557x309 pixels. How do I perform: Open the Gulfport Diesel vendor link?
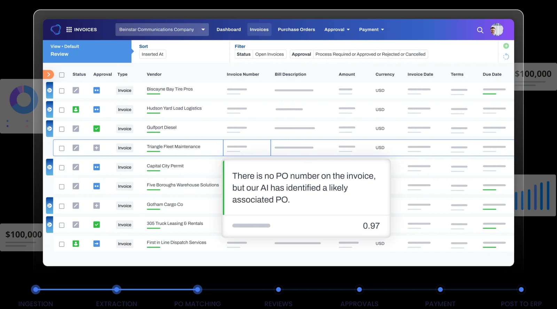point(162,127)
